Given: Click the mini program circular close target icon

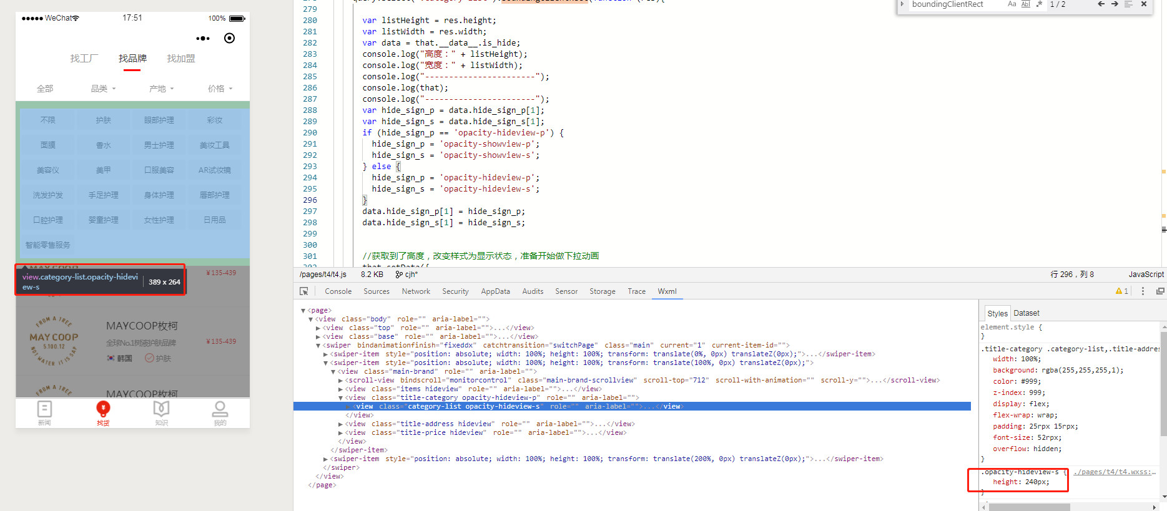Looking at the screenshot, I should [x=230, y=39].
